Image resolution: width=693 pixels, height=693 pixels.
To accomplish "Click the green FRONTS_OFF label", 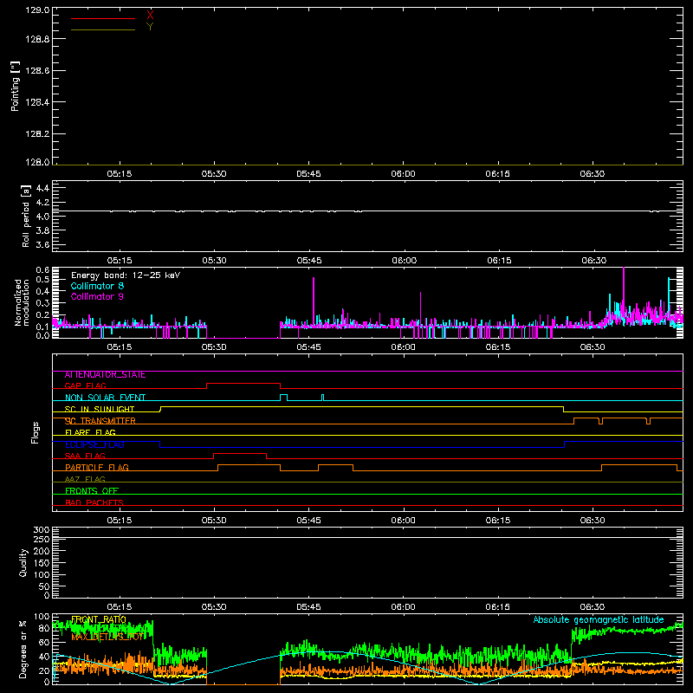I will tap(92, 491).
